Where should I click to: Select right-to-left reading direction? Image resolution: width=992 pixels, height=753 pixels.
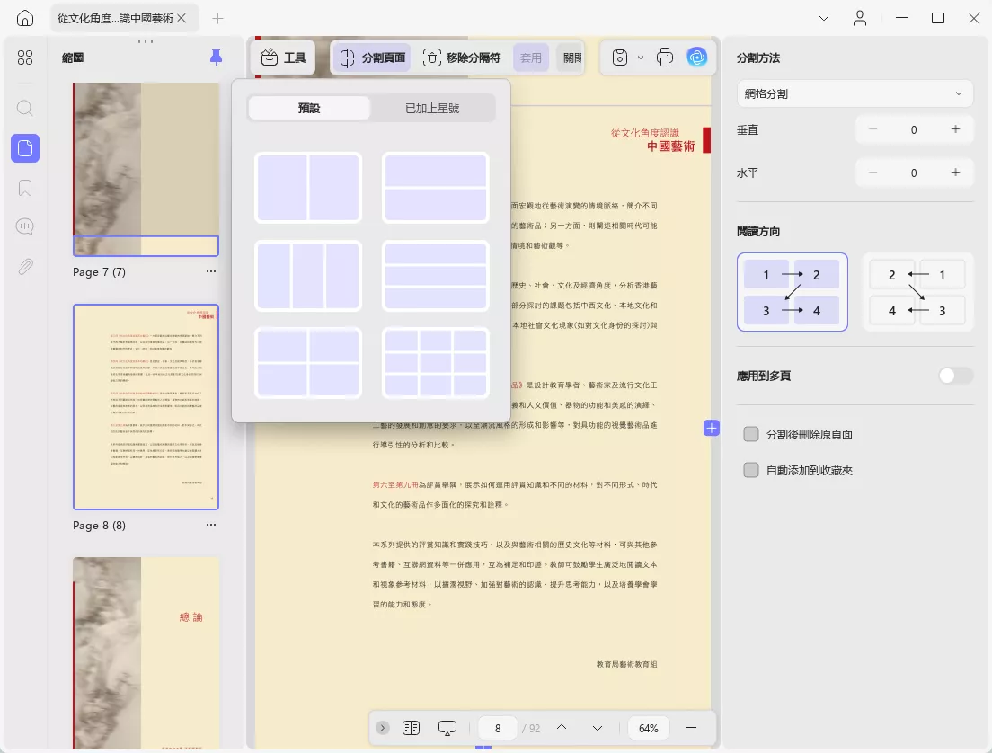pyautogui.click(x=917, y=292)
